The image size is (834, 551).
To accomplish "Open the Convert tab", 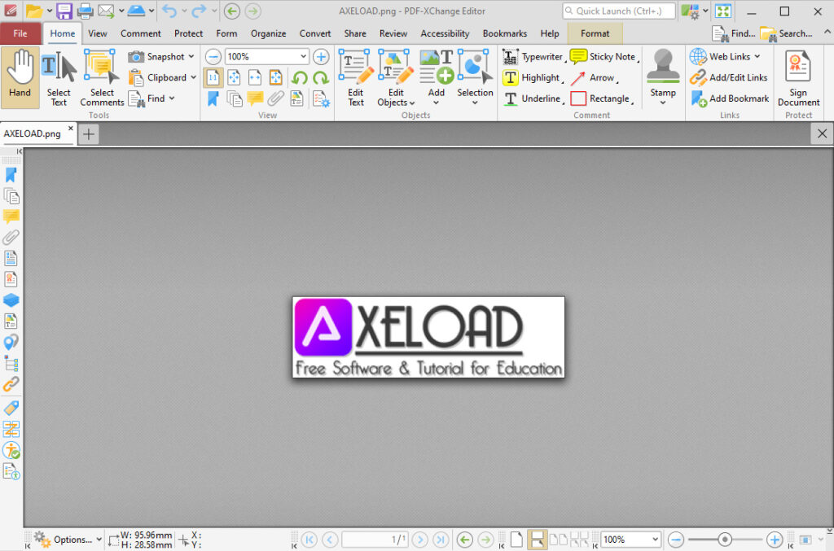I will point(315,33).
